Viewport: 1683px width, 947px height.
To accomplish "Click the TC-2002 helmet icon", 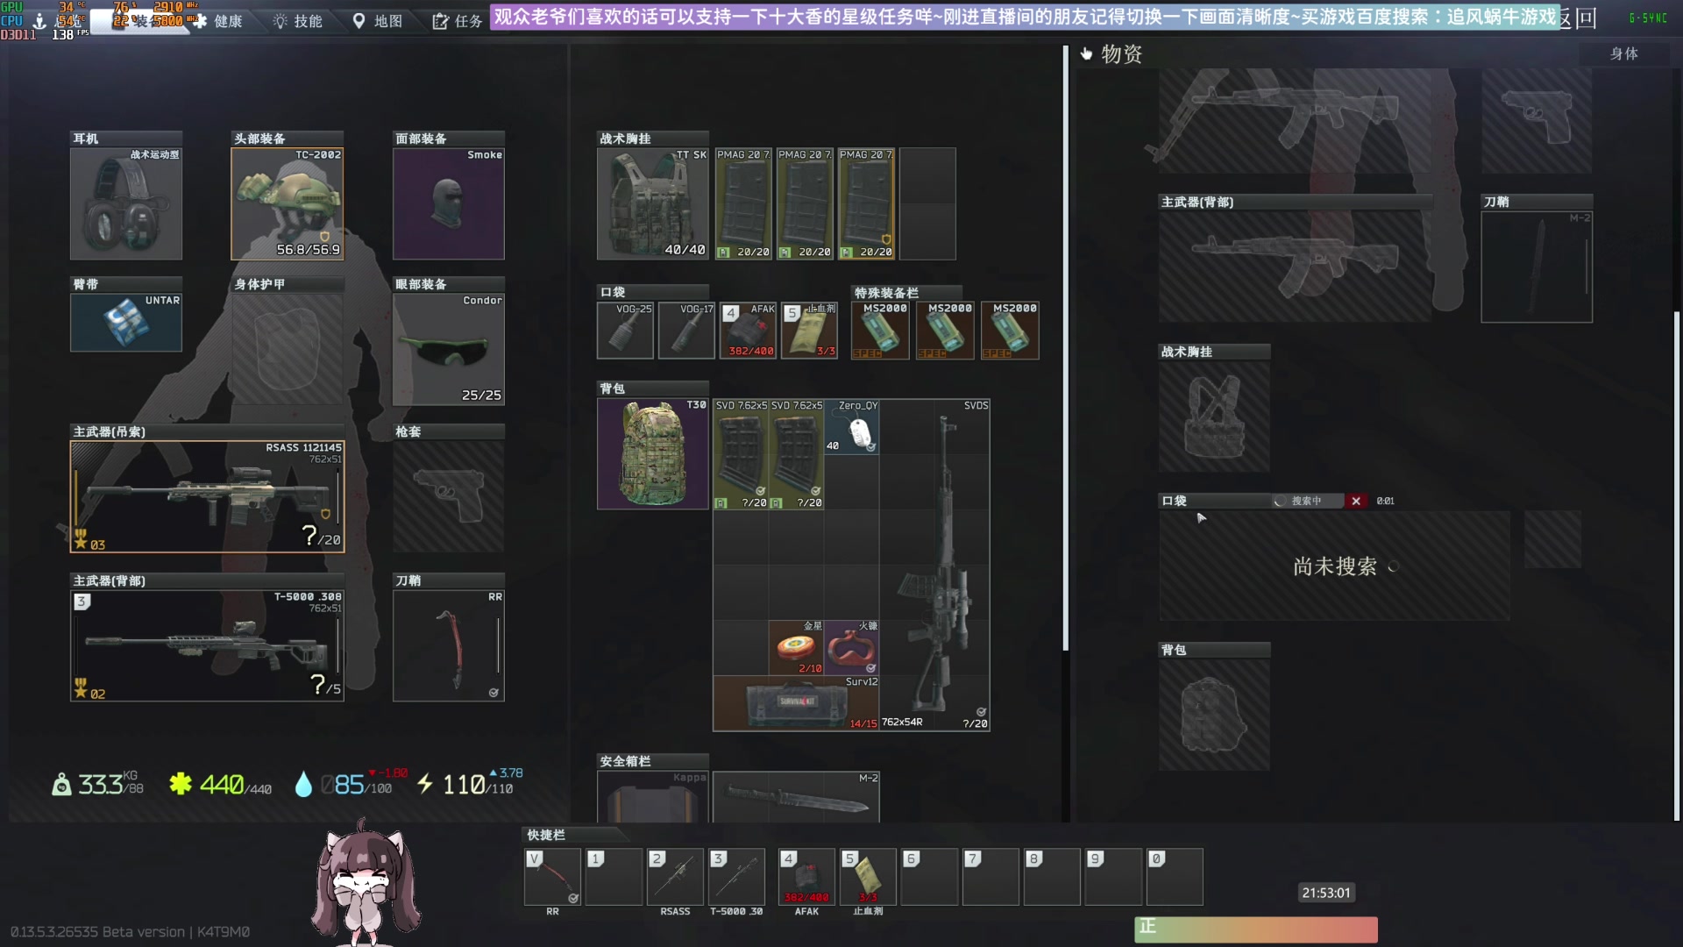I will pos(287,203).
